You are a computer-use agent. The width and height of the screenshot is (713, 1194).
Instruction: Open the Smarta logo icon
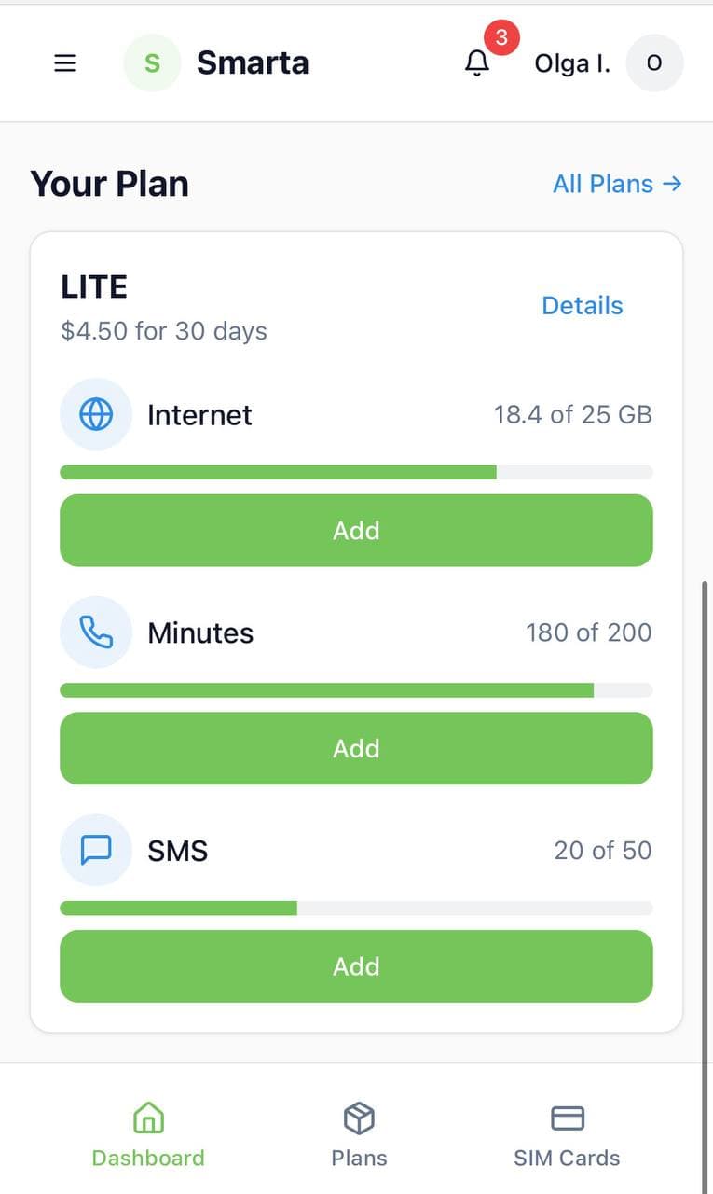tap(151, 62)
